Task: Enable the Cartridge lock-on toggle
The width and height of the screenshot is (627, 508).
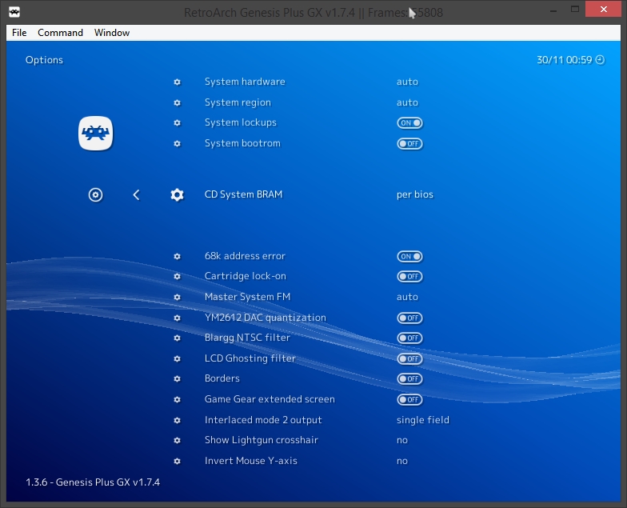Action: pyautogui.click(x=409, y=277)
